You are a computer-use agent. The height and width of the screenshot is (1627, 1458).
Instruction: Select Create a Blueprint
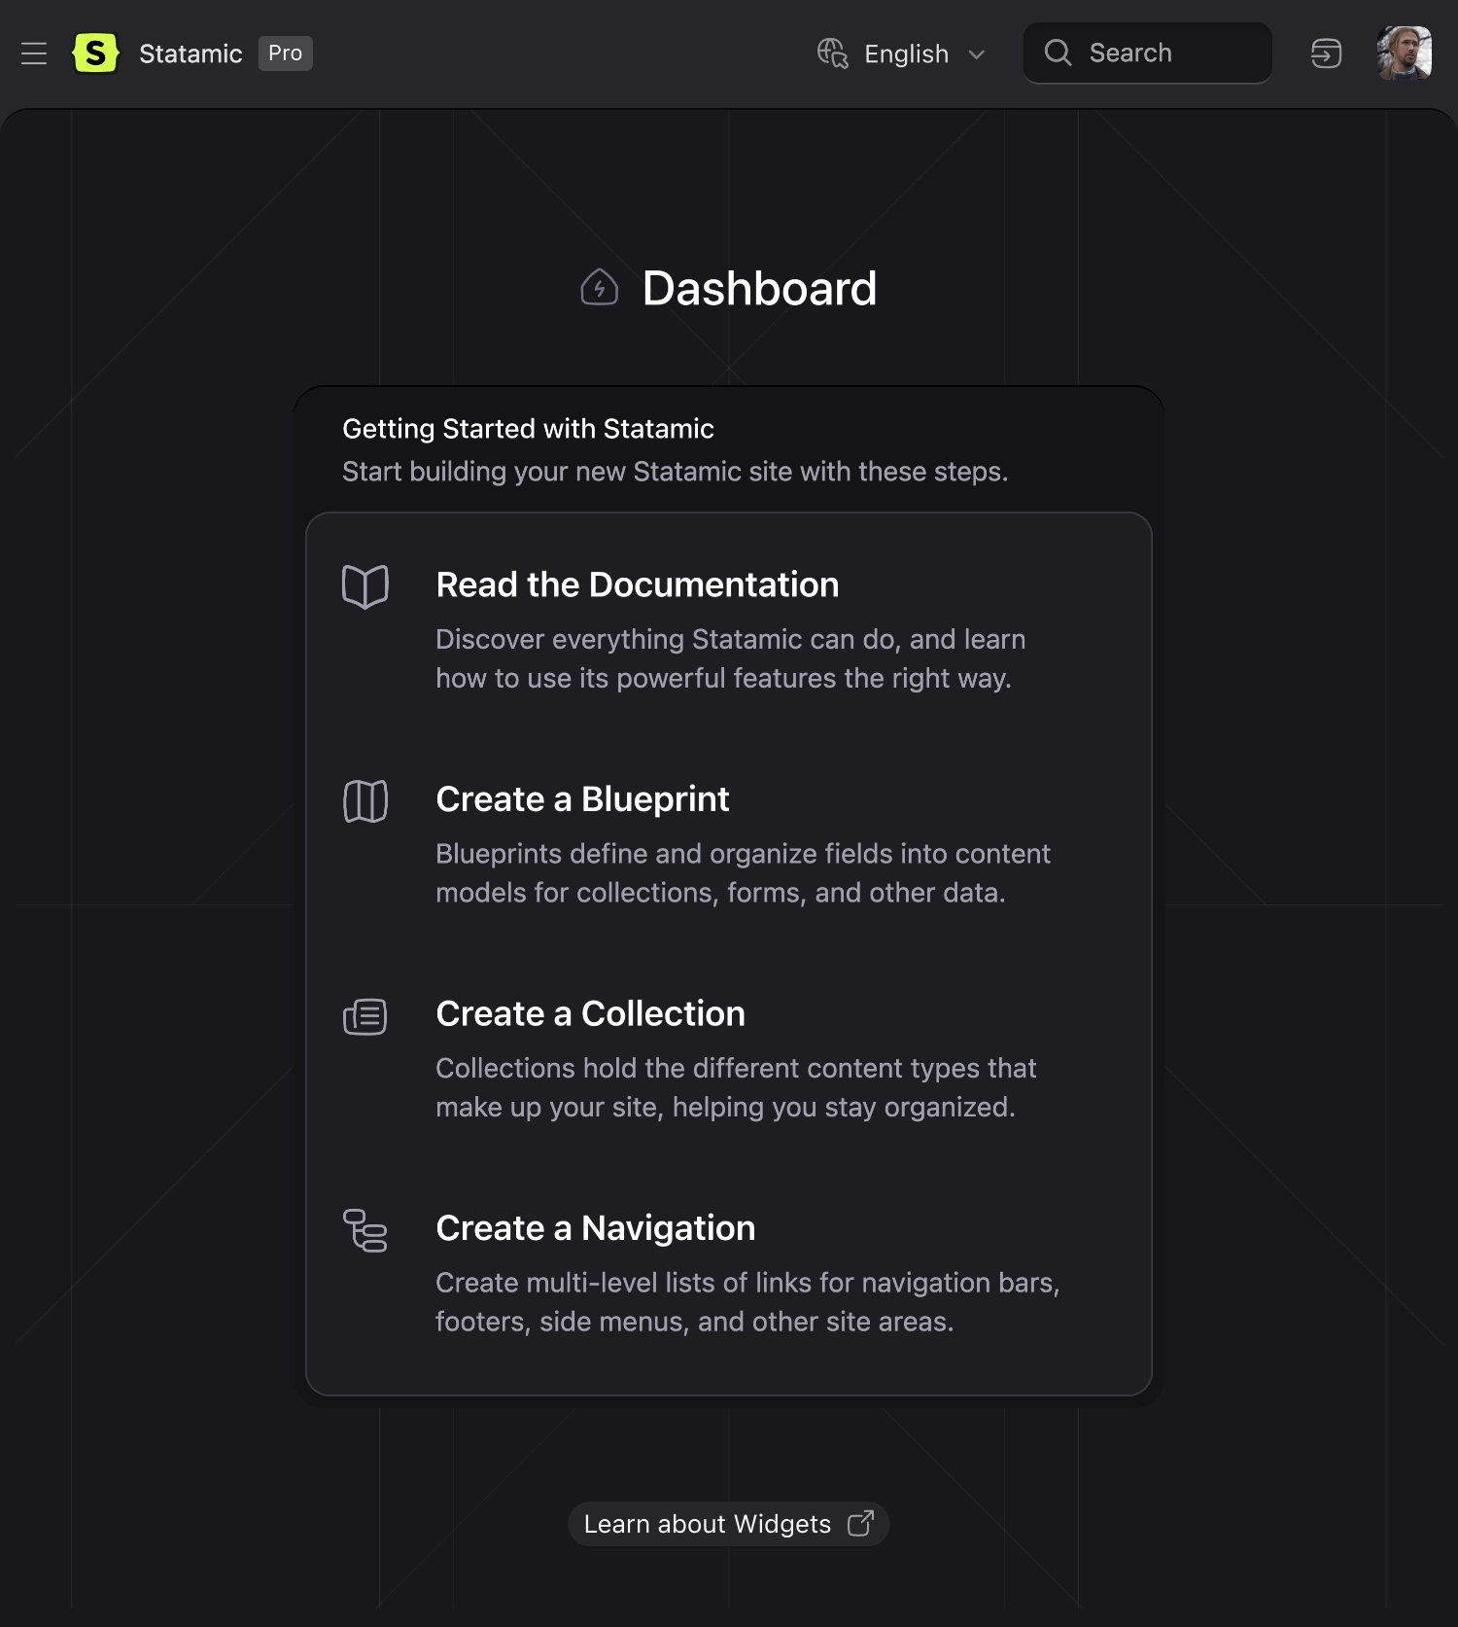[582, 799]
